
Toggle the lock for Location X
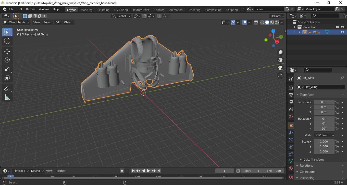pyautogui.click(x=337, y=102)
